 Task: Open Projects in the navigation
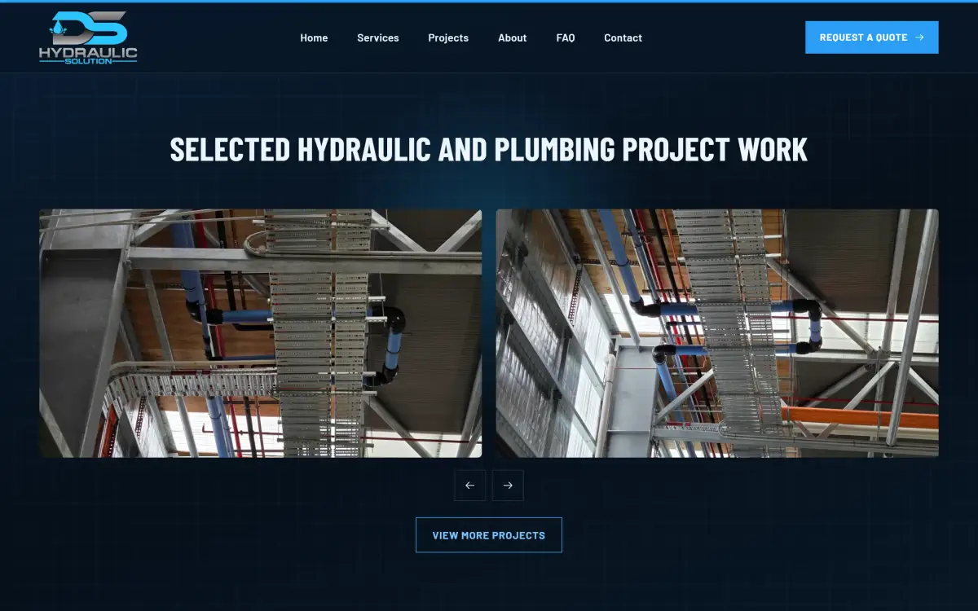(x=448, y=37)
